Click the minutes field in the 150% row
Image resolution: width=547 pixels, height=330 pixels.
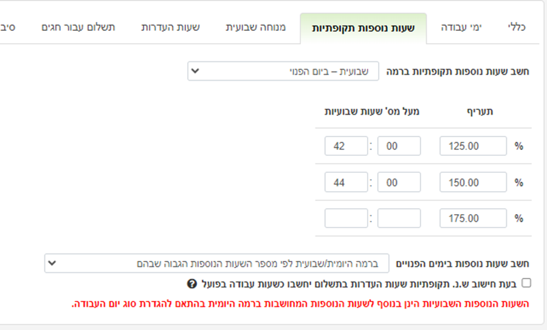(399, 182)
